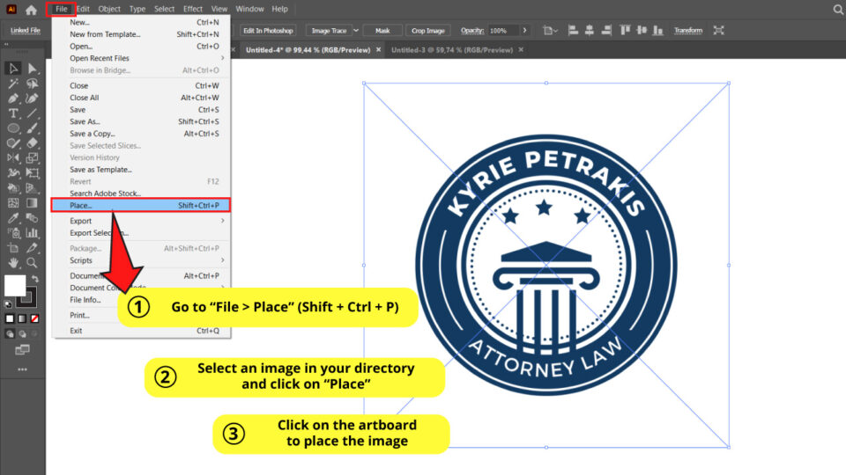This screenshot has height=475, width=846.
Task: Click the Linked File link
Action: 26,31
